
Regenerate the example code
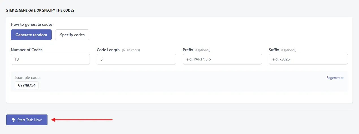pyautogui.click(x=335, y=78)
